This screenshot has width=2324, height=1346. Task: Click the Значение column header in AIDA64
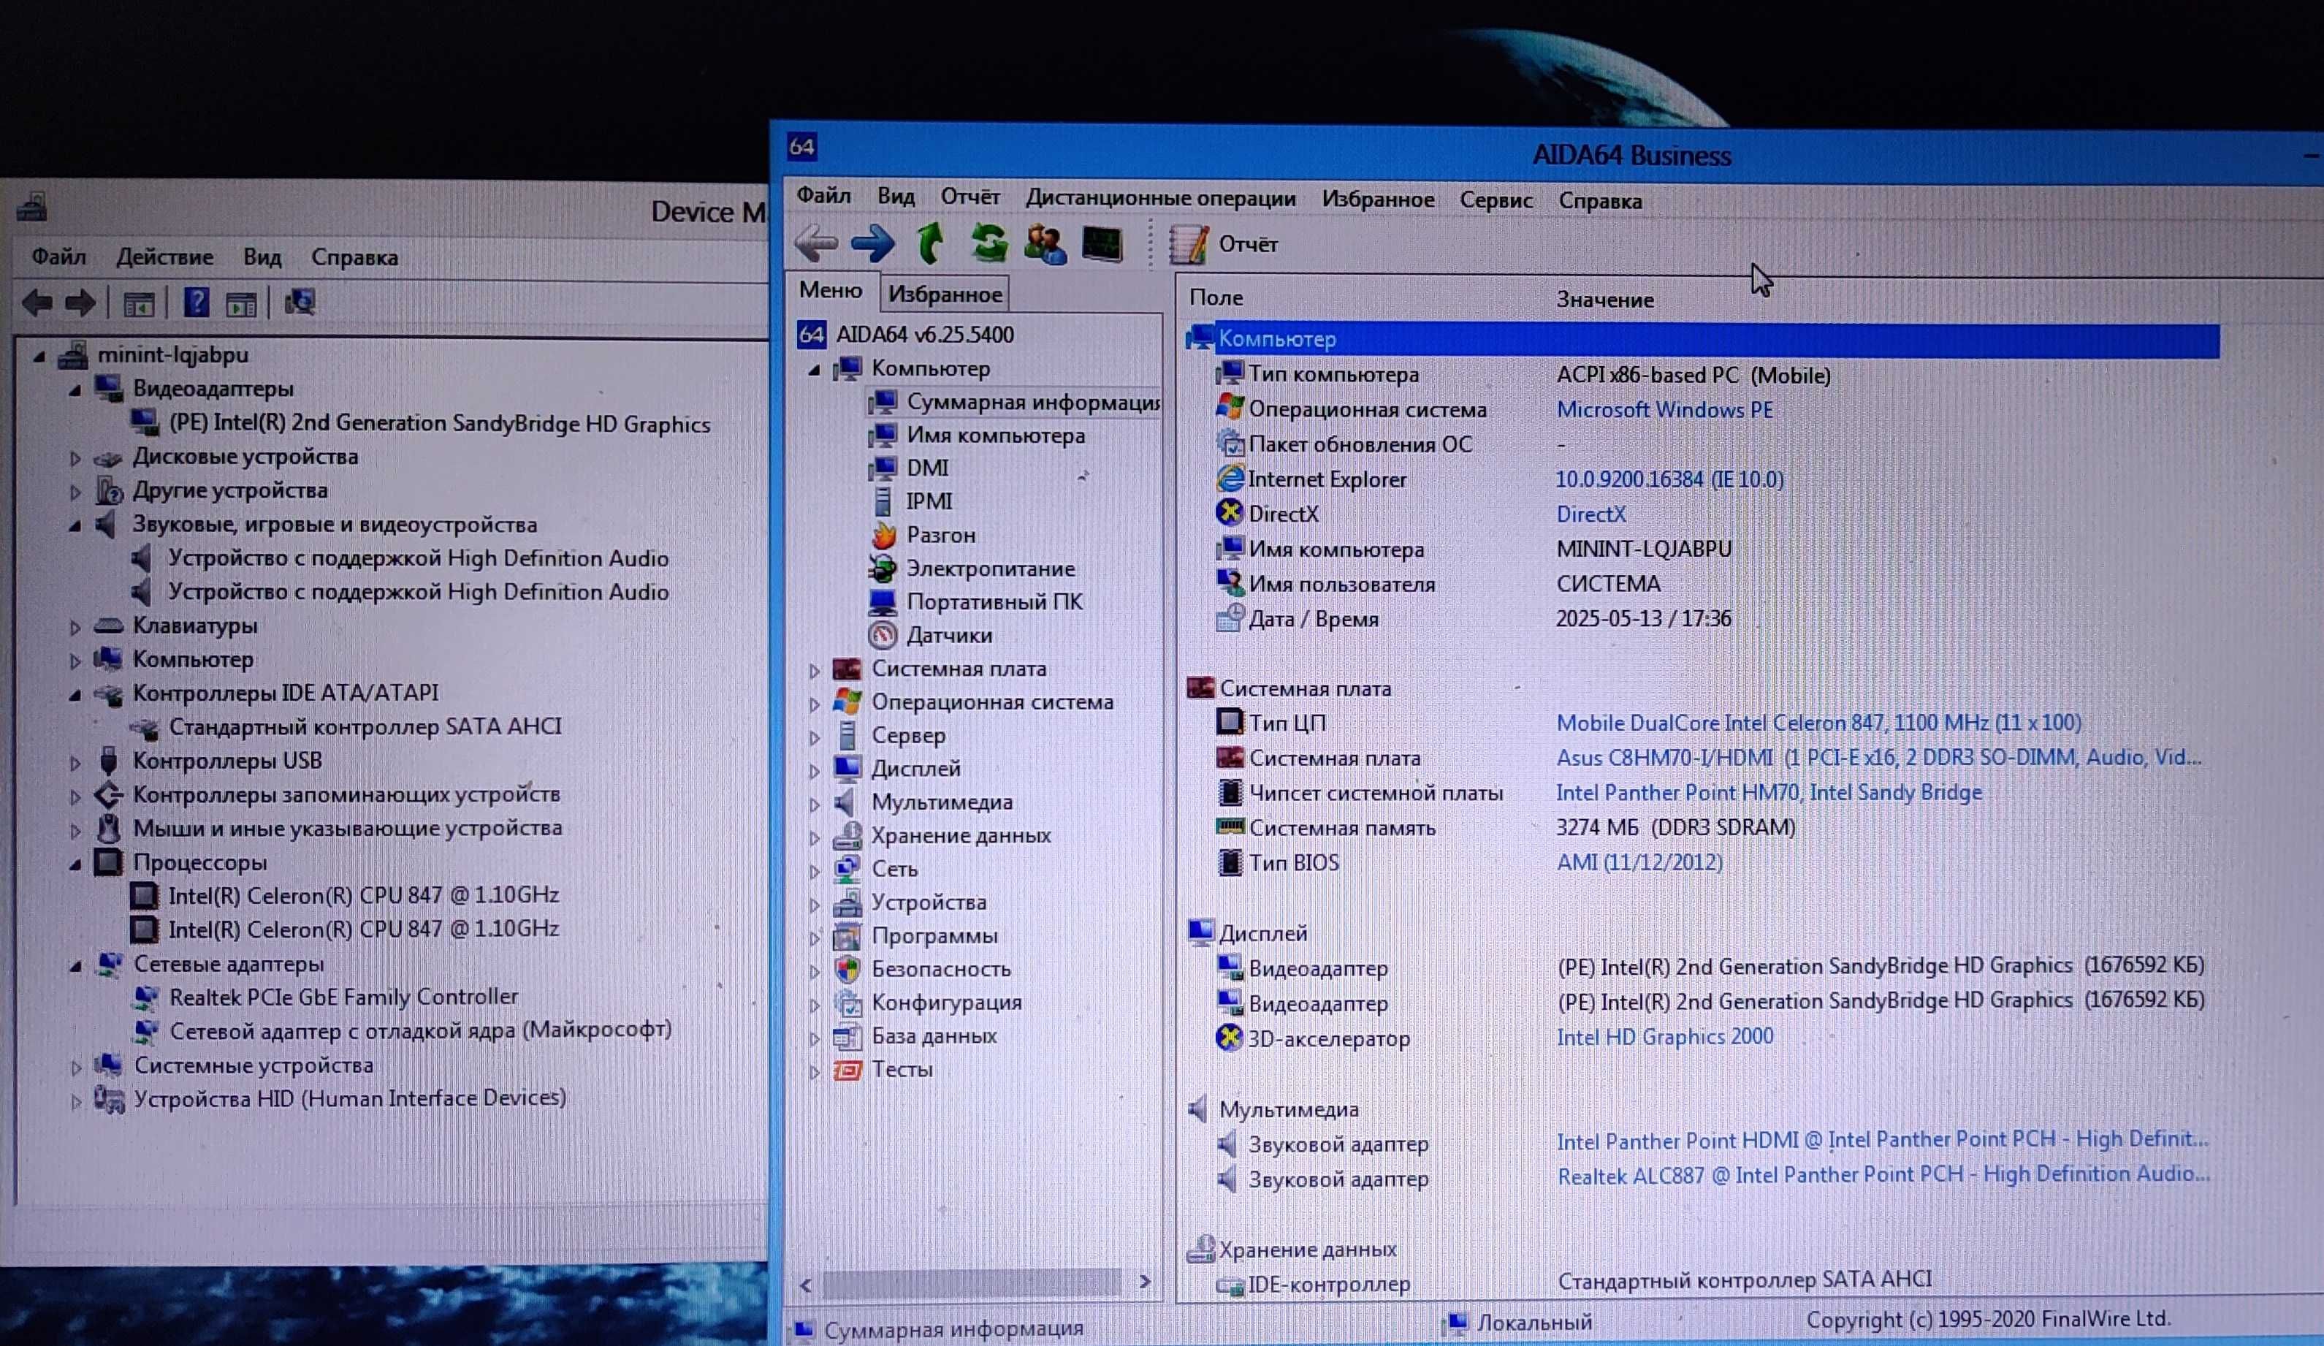(1604, 299)
